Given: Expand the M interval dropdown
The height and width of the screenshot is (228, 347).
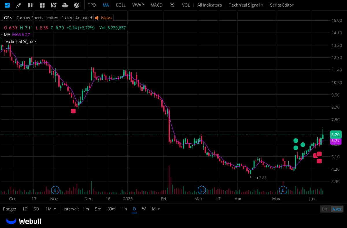Looking at the screenshot, I should [156, 209].
